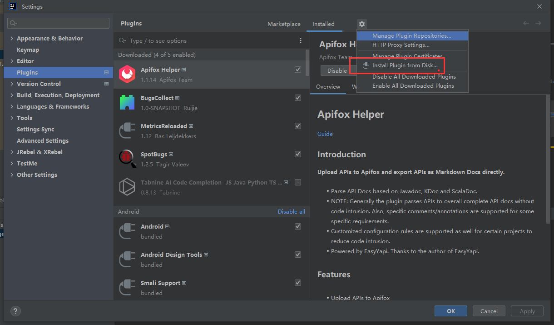
Task: Focus the settings search field
Action: tap(58, 23)
